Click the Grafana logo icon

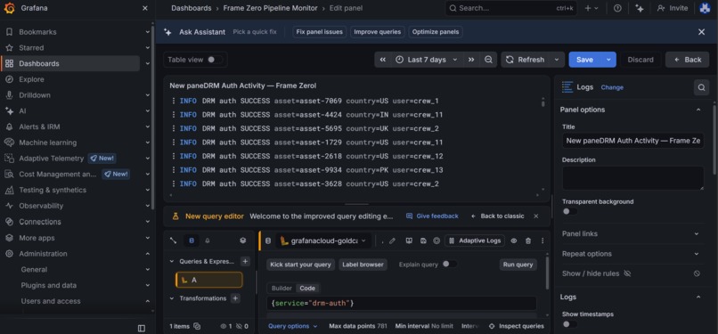[x=9, y=8]
